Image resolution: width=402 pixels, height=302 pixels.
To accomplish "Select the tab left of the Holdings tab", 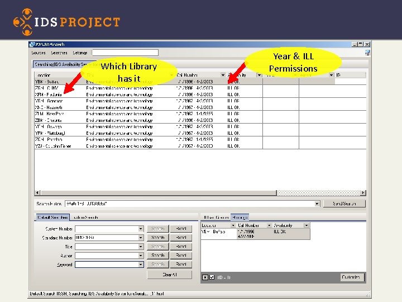I will (216, 218).
